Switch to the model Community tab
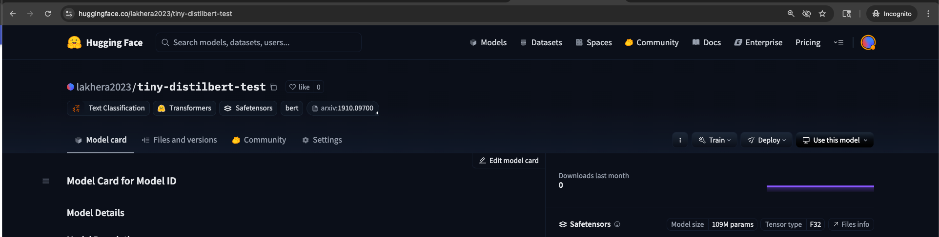 tap(259, 140)
